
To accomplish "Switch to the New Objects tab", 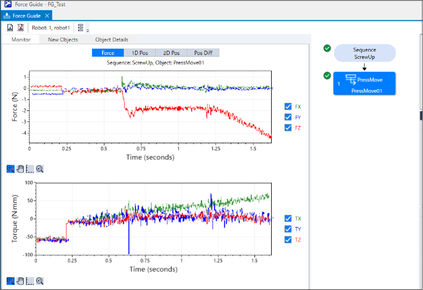I will point(63,40).
